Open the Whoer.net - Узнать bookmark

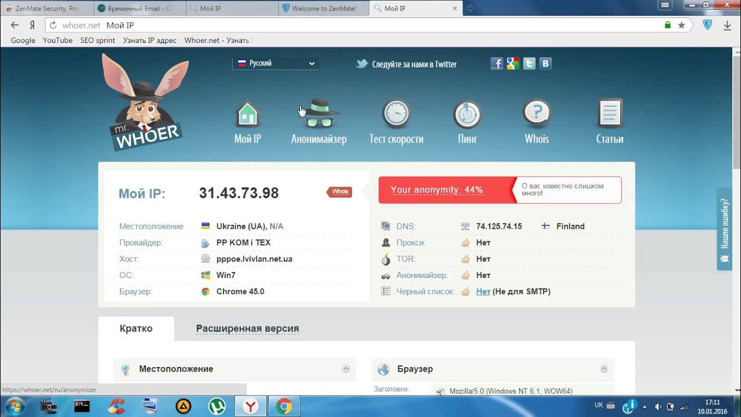point(217,40)
